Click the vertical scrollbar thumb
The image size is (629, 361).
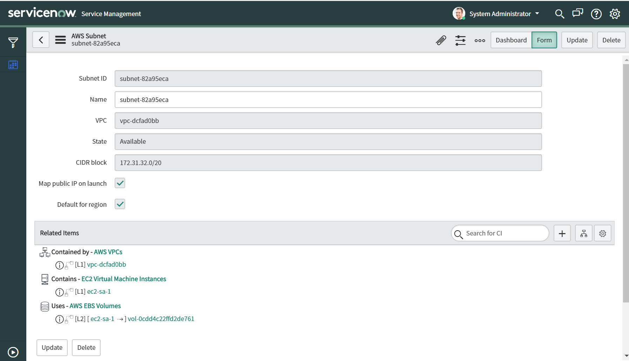[626, 183]
